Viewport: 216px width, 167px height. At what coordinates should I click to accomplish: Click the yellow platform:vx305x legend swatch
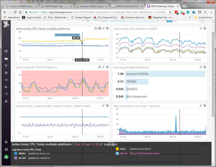pyautogui.click(x=117, y=149)
